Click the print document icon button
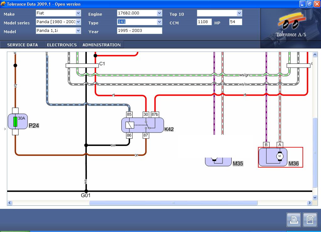Viewport: 321px width, 232px height. pyautogui.click(x=294, y=220)
